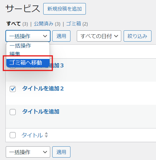Show the 公開済み (3) posts filter

pos(47,24)
